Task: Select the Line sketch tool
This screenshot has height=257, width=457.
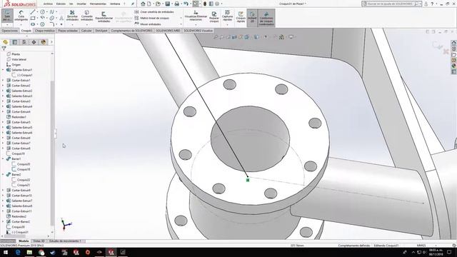Action: 33,12
